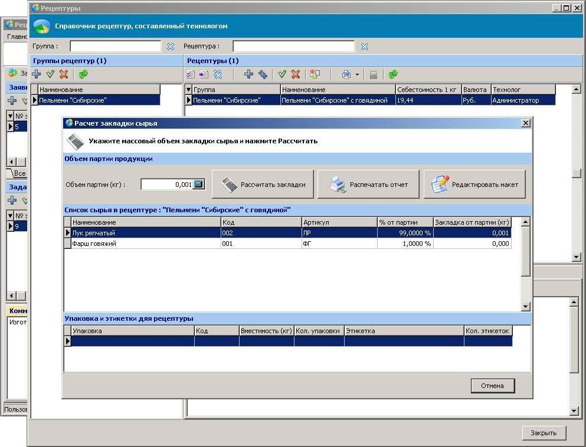Select the Фарш говяжий row in the raw materials list
Image resolution: width=586 pixels, height=447 pixels.
click(x=145, y=244)
